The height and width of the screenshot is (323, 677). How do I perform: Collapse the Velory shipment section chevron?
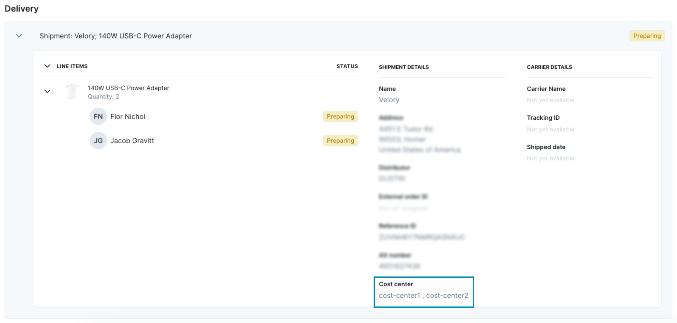pos(19,36)
